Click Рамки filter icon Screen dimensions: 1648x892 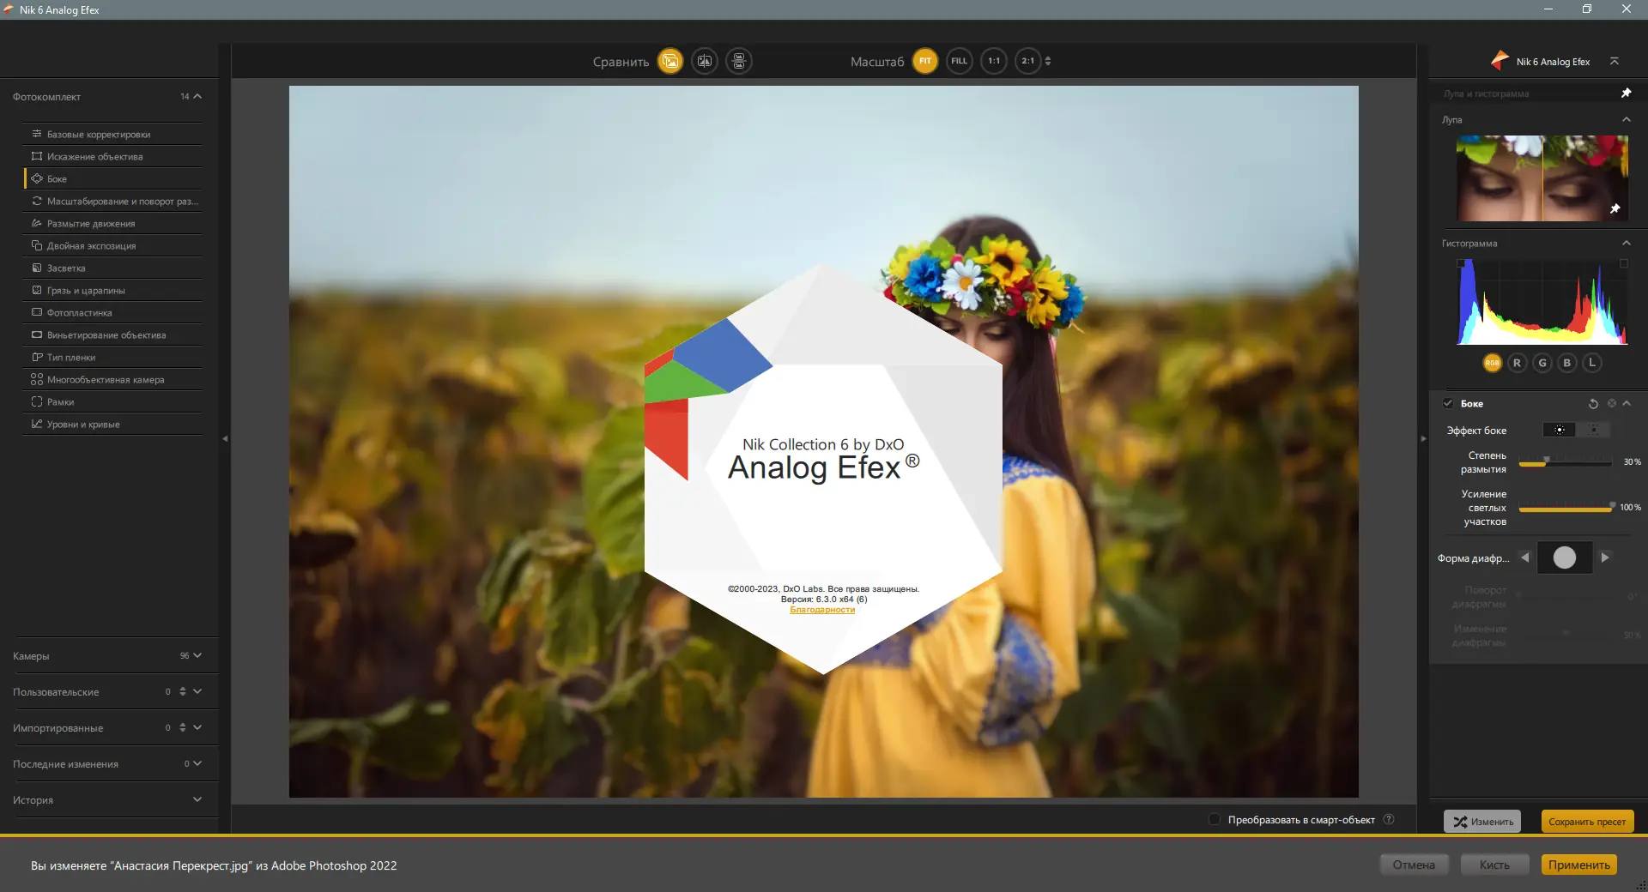[x=37, y=401]
